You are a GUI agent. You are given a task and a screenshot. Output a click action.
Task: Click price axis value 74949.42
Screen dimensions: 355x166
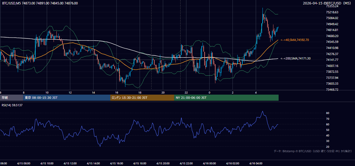click(x=332, y=24)
